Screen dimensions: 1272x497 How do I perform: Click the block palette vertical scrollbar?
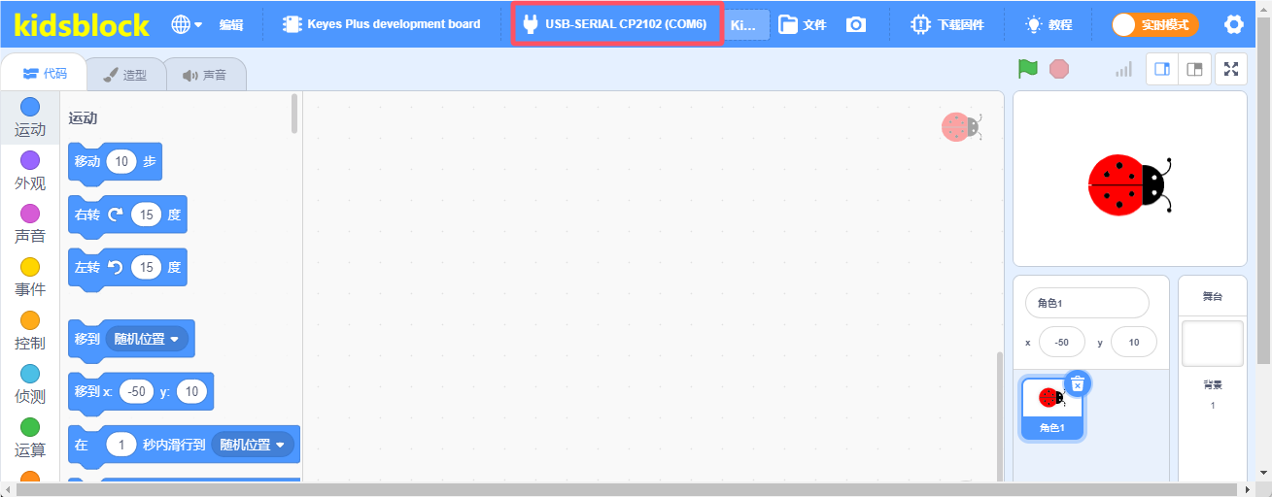(x=294, y=114)
